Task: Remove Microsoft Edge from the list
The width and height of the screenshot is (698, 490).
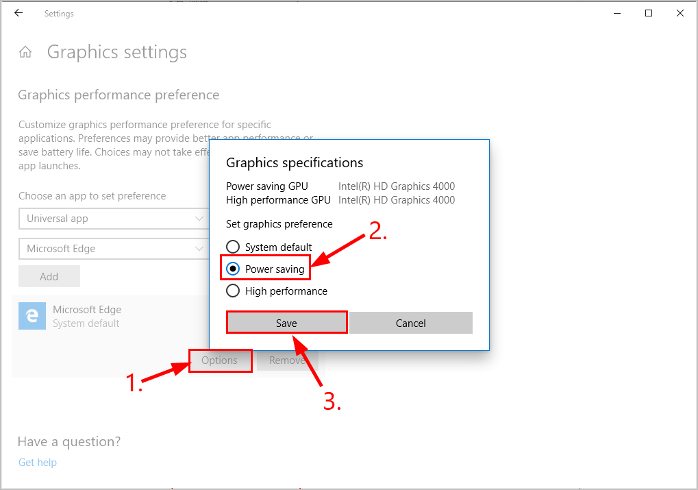Action: [x=288, y=360]
